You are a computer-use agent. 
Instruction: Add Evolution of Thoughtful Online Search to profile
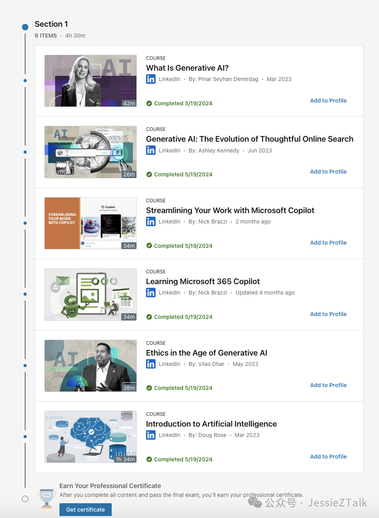click(x=328, y=172)
